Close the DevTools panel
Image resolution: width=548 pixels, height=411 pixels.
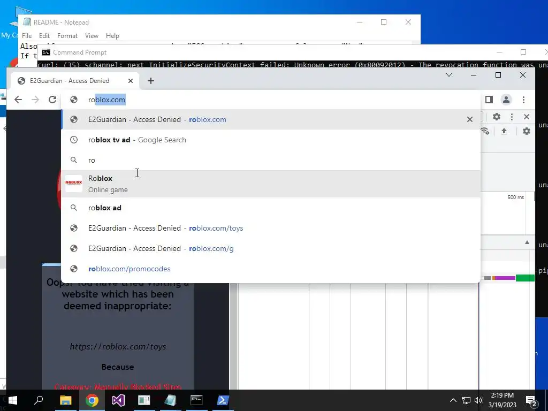point(527,117)
